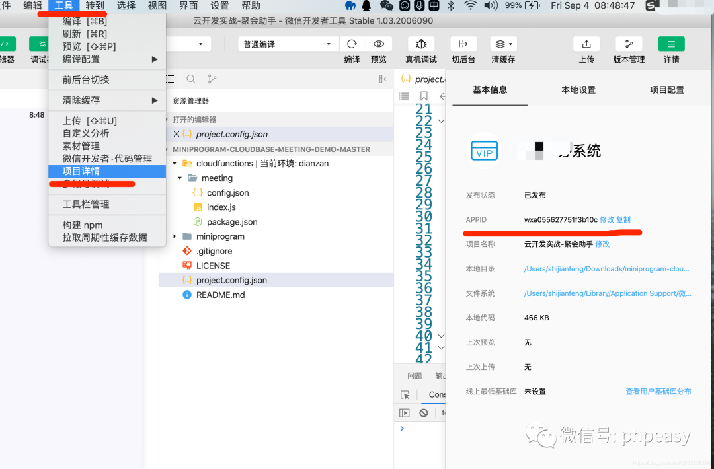The width and height of the screenshot is (714, 469).
Task: Open the compile mode dropdown 普通编译
Action: (288, 44)
